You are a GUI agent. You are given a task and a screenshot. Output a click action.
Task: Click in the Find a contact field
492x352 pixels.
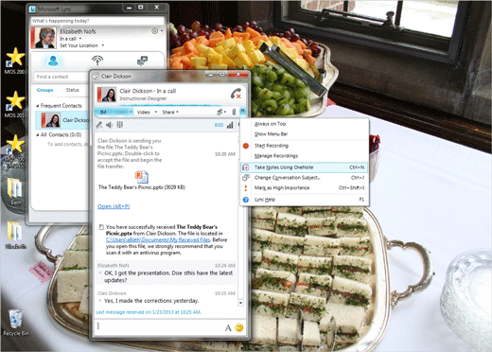pyautogui.click(x=61, y=77)
